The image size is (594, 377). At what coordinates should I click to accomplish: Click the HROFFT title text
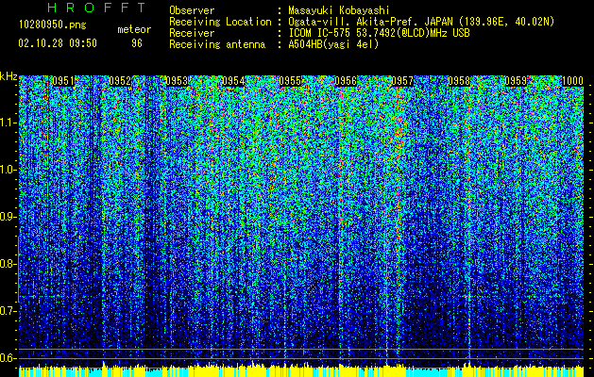(96, 8)
